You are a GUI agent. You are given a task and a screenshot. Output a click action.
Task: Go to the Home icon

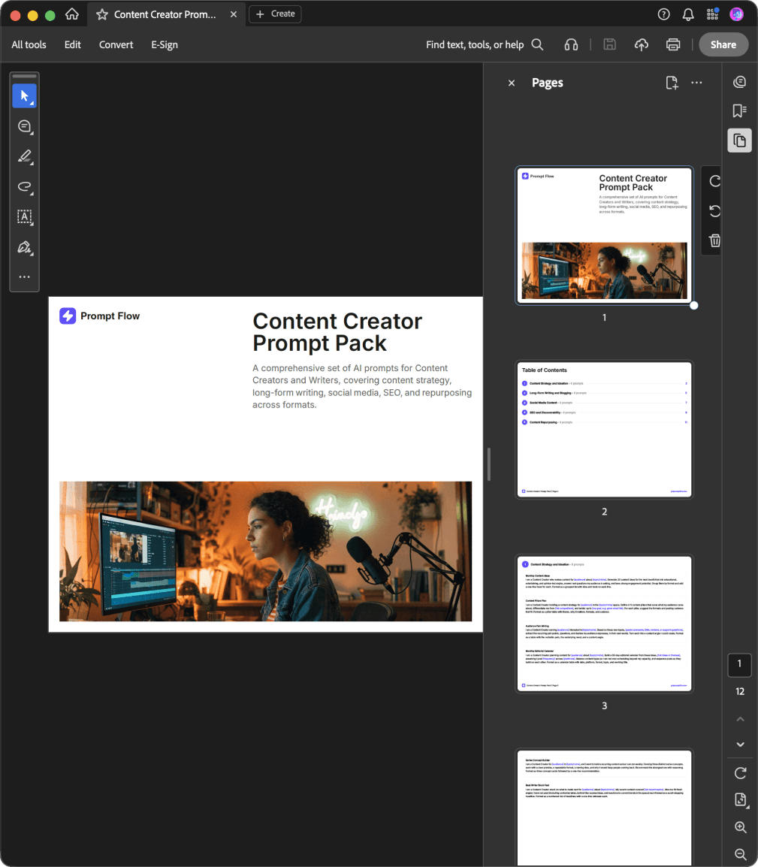(72, 14)
